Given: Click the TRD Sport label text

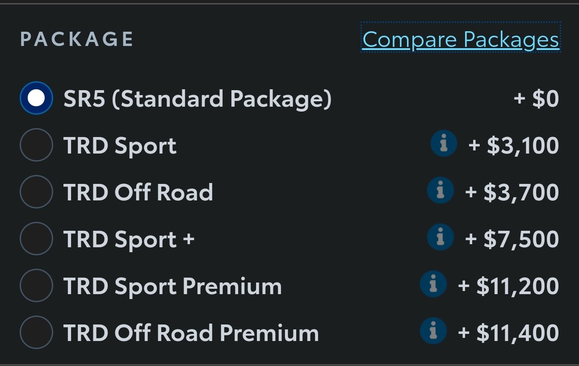Looking at the screenshot, I should click(120, 146).
